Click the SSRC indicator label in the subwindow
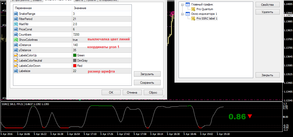The image size is (293, 137). click(x=25, y=104)
